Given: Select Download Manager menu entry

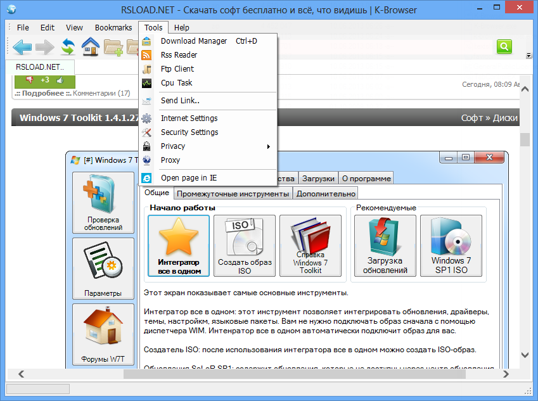Looking at the screenshot, I should pos(208,41).
